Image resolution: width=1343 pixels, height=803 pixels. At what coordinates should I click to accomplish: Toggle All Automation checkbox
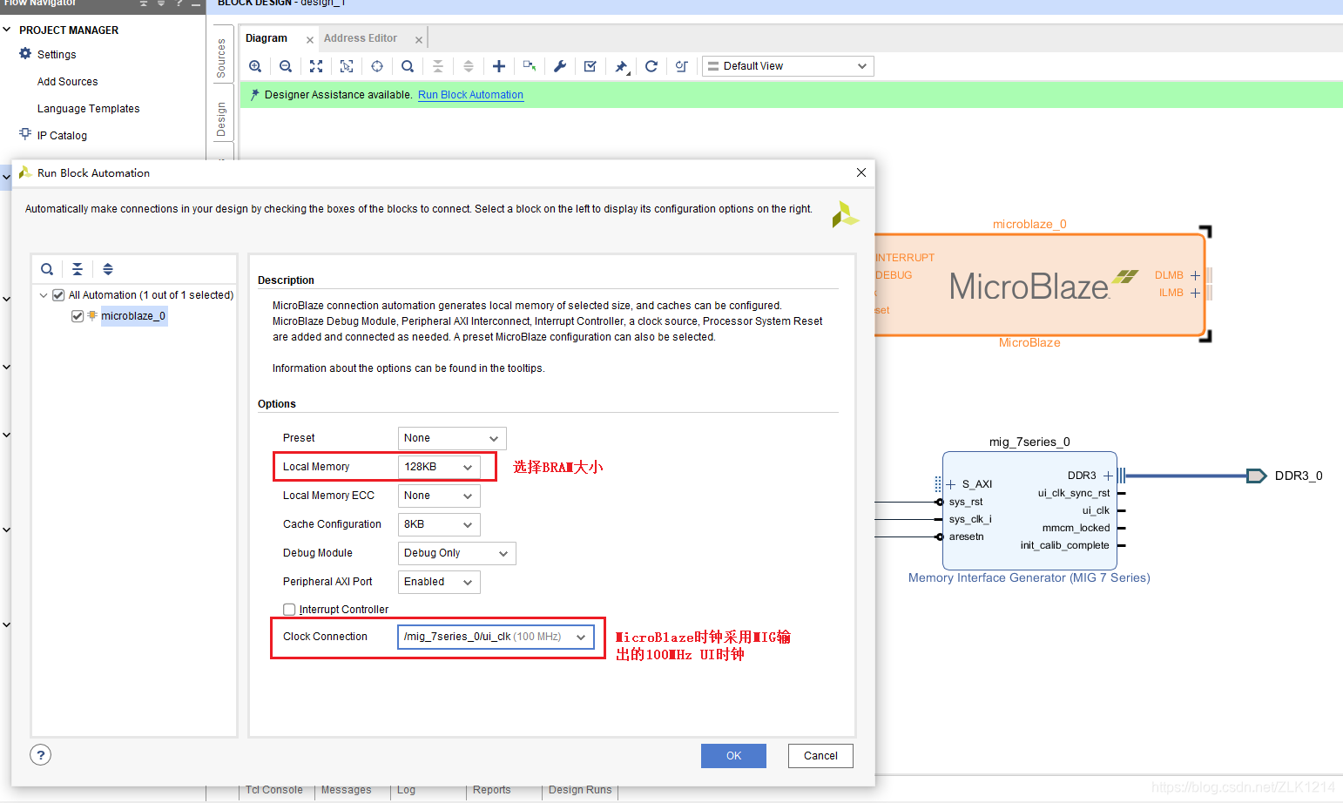tap(58, 295)
